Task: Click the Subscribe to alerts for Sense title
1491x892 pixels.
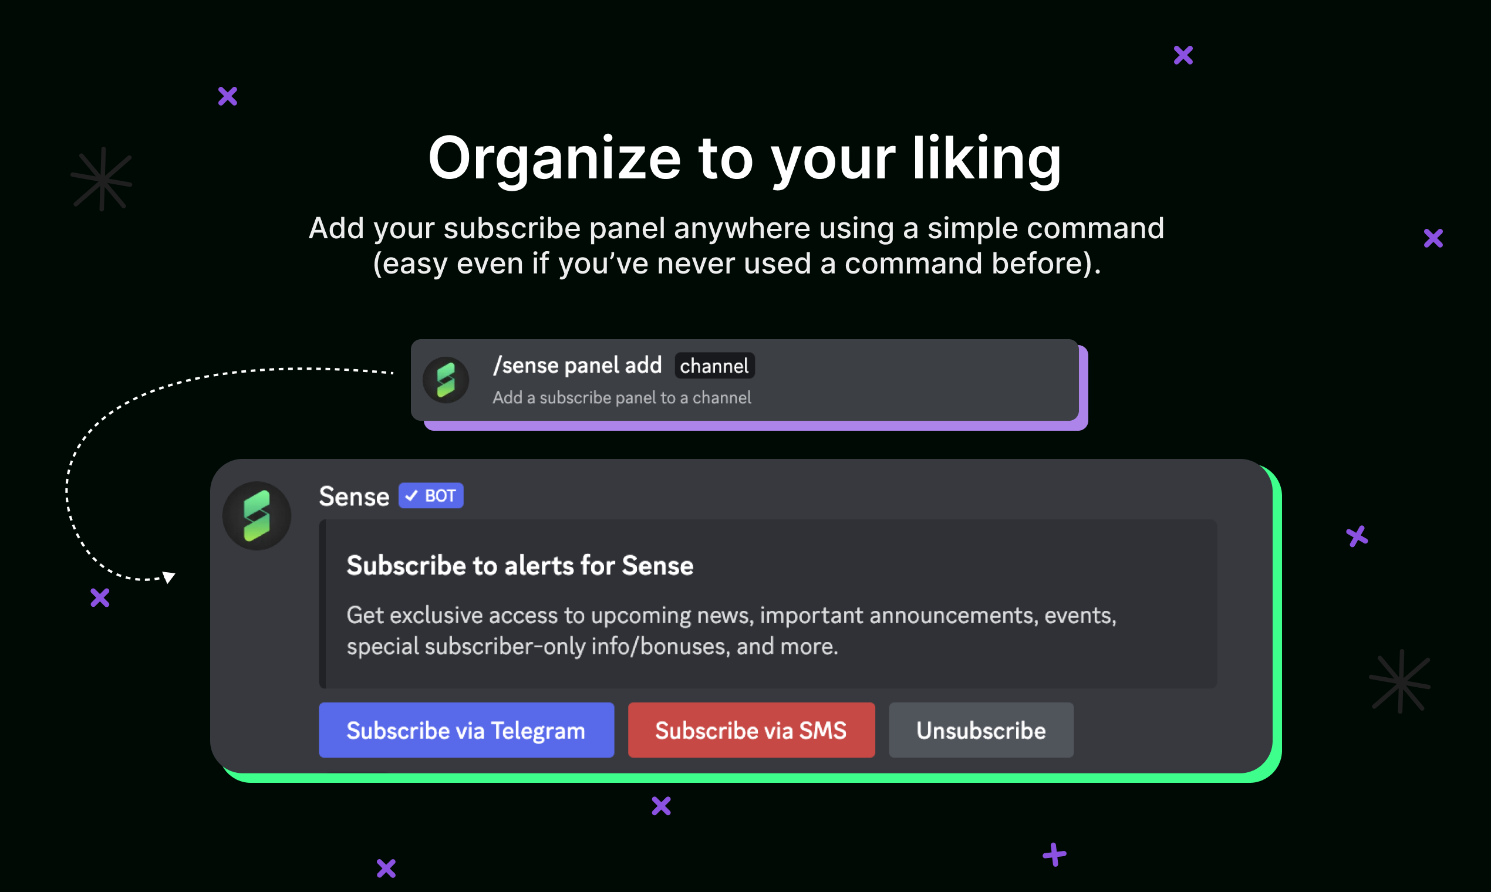Action: coord(520,566)
